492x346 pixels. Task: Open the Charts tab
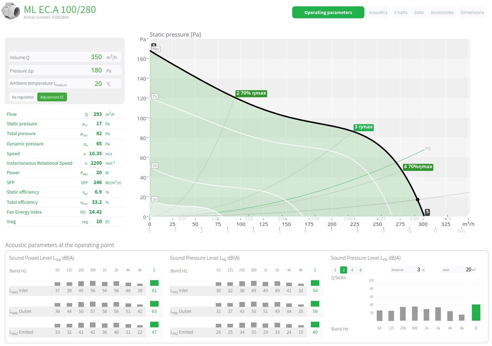[401, 13]
